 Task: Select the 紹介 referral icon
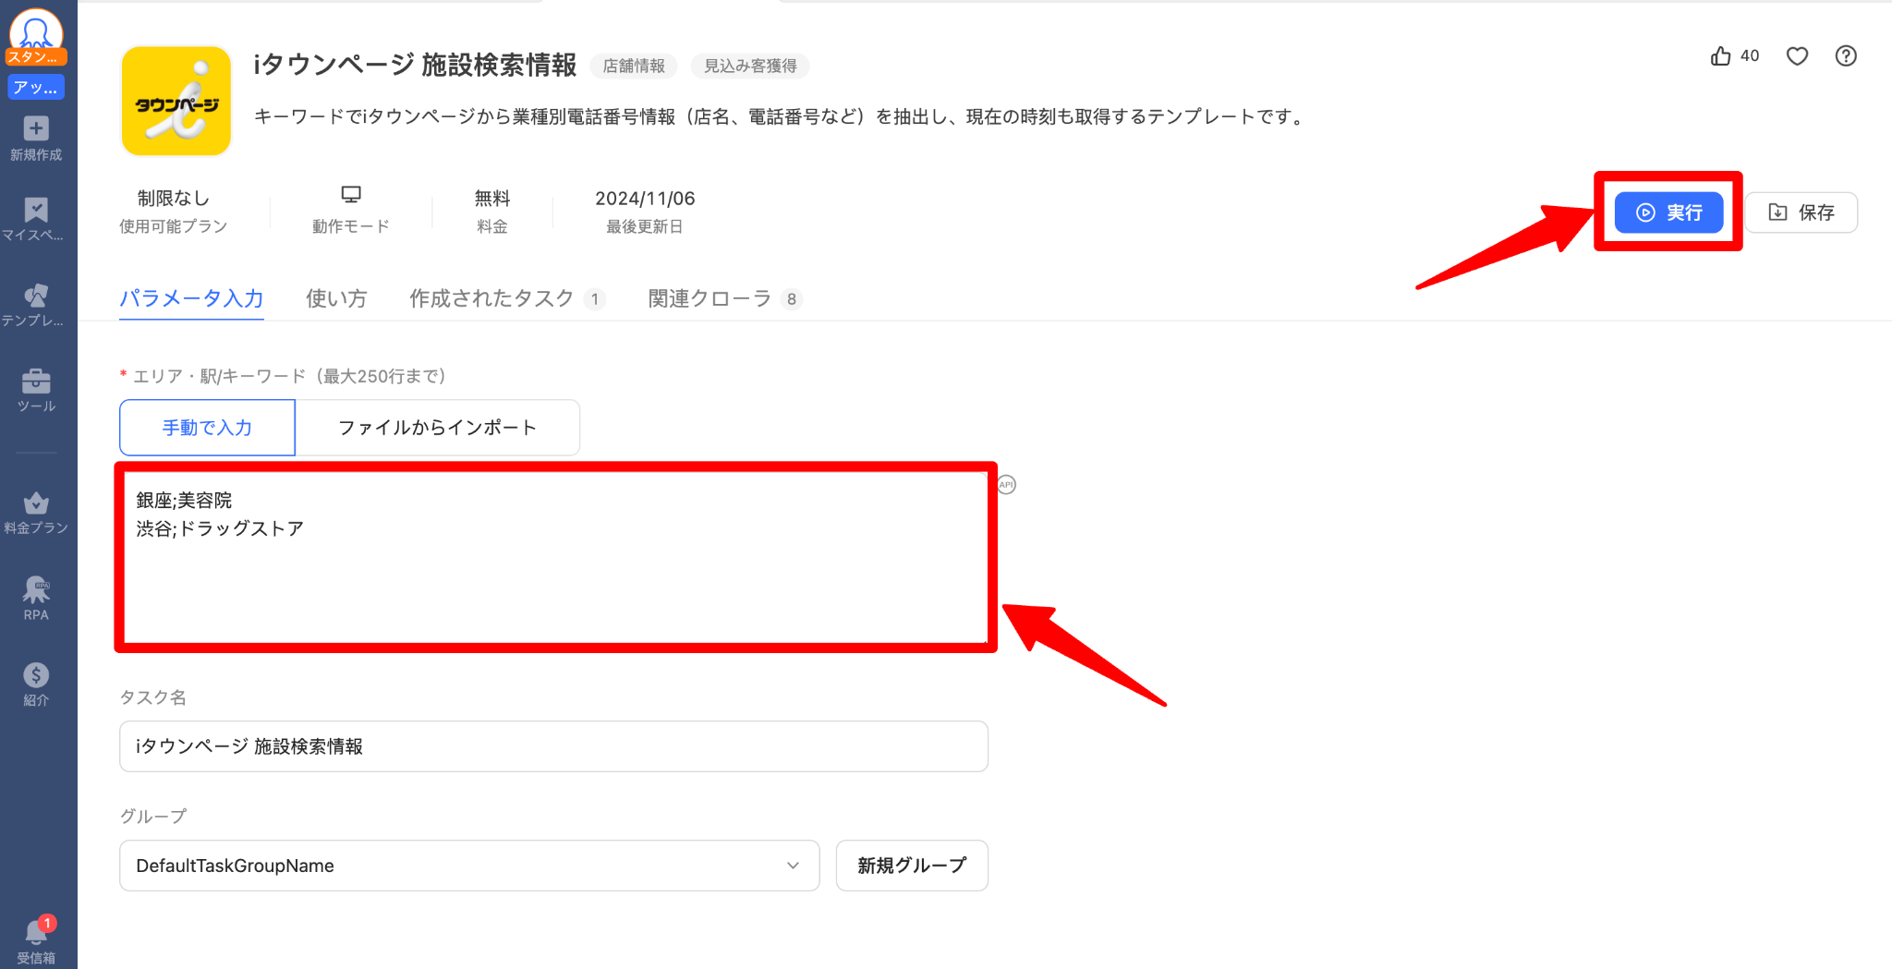click(35, 684)
